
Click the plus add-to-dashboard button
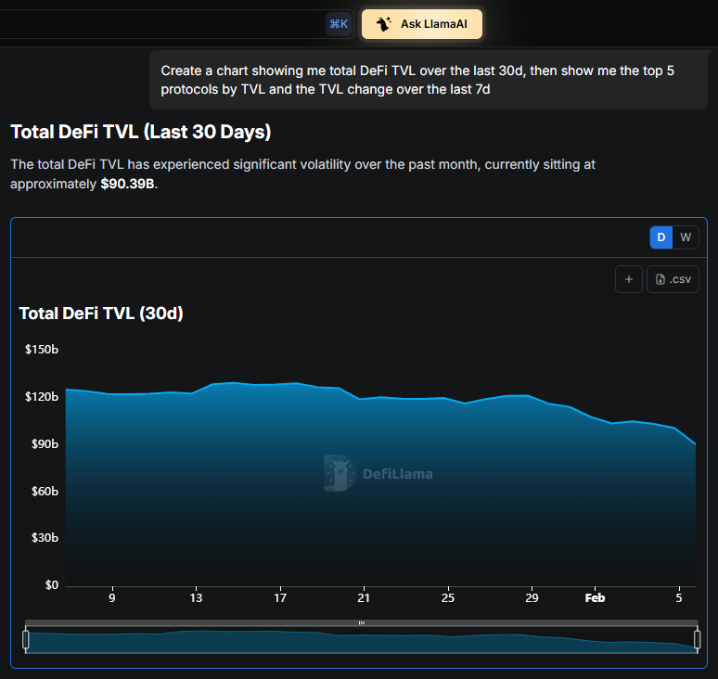pos(629,279)
